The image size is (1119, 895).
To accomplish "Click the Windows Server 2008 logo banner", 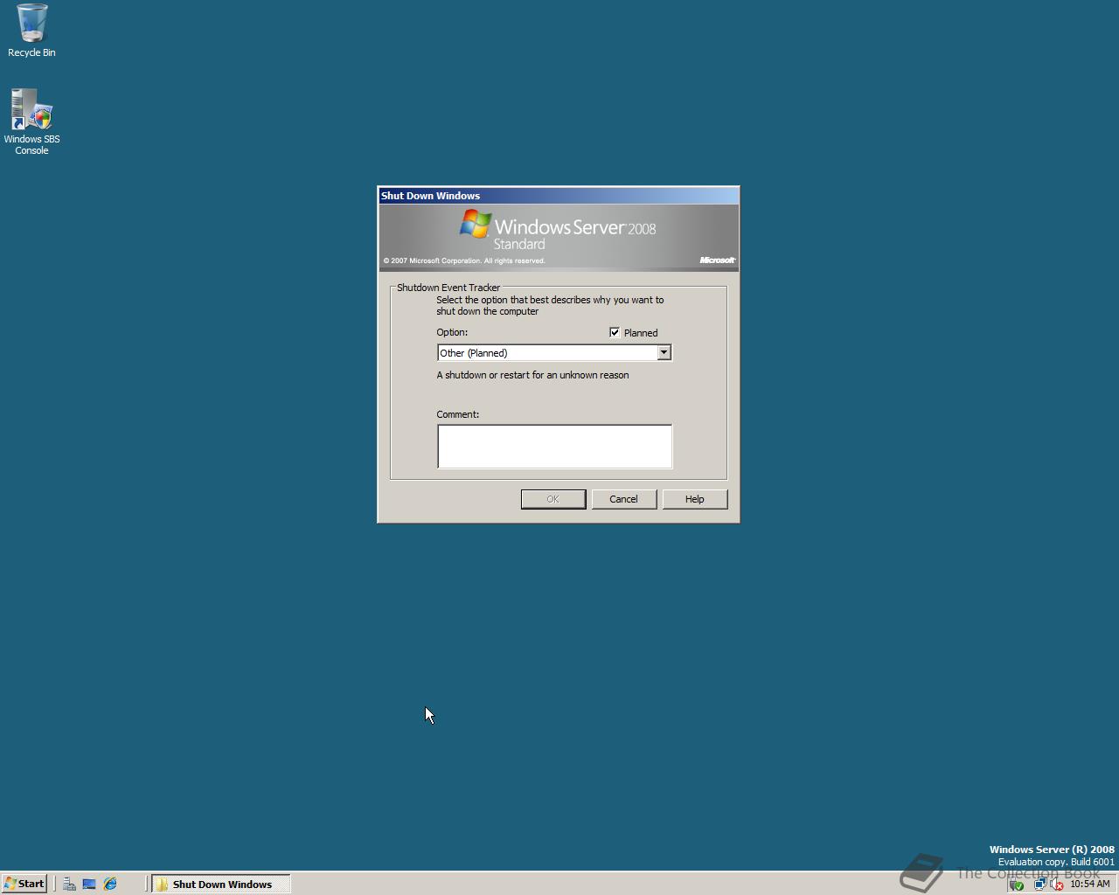I will pos(559,238).
